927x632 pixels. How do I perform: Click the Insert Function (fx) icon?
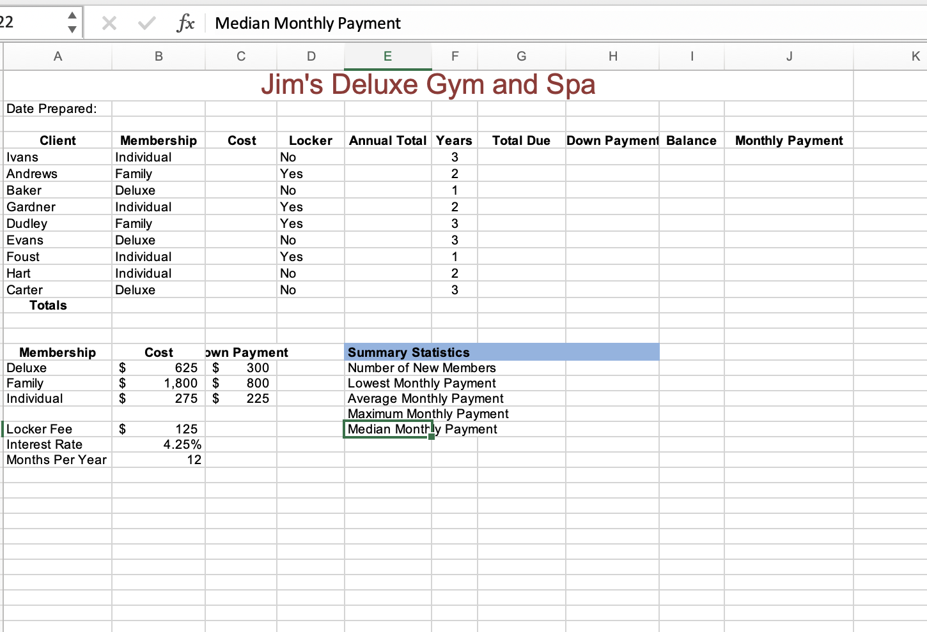(x=185, y=23)
